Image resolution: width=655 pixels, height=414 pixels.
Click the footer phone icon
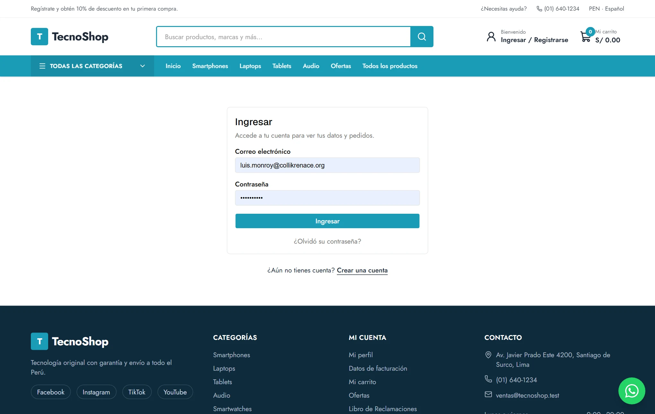coord(488,379)
